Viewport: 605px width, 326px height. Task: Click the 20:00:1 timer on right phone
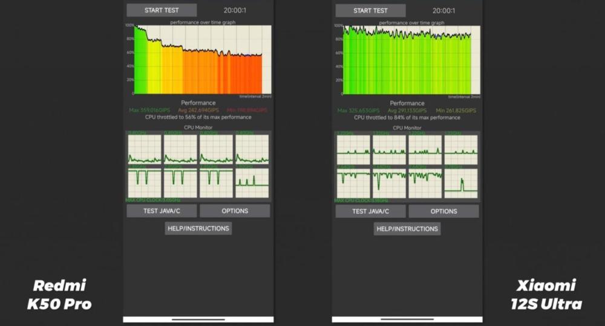click(443, 11)
